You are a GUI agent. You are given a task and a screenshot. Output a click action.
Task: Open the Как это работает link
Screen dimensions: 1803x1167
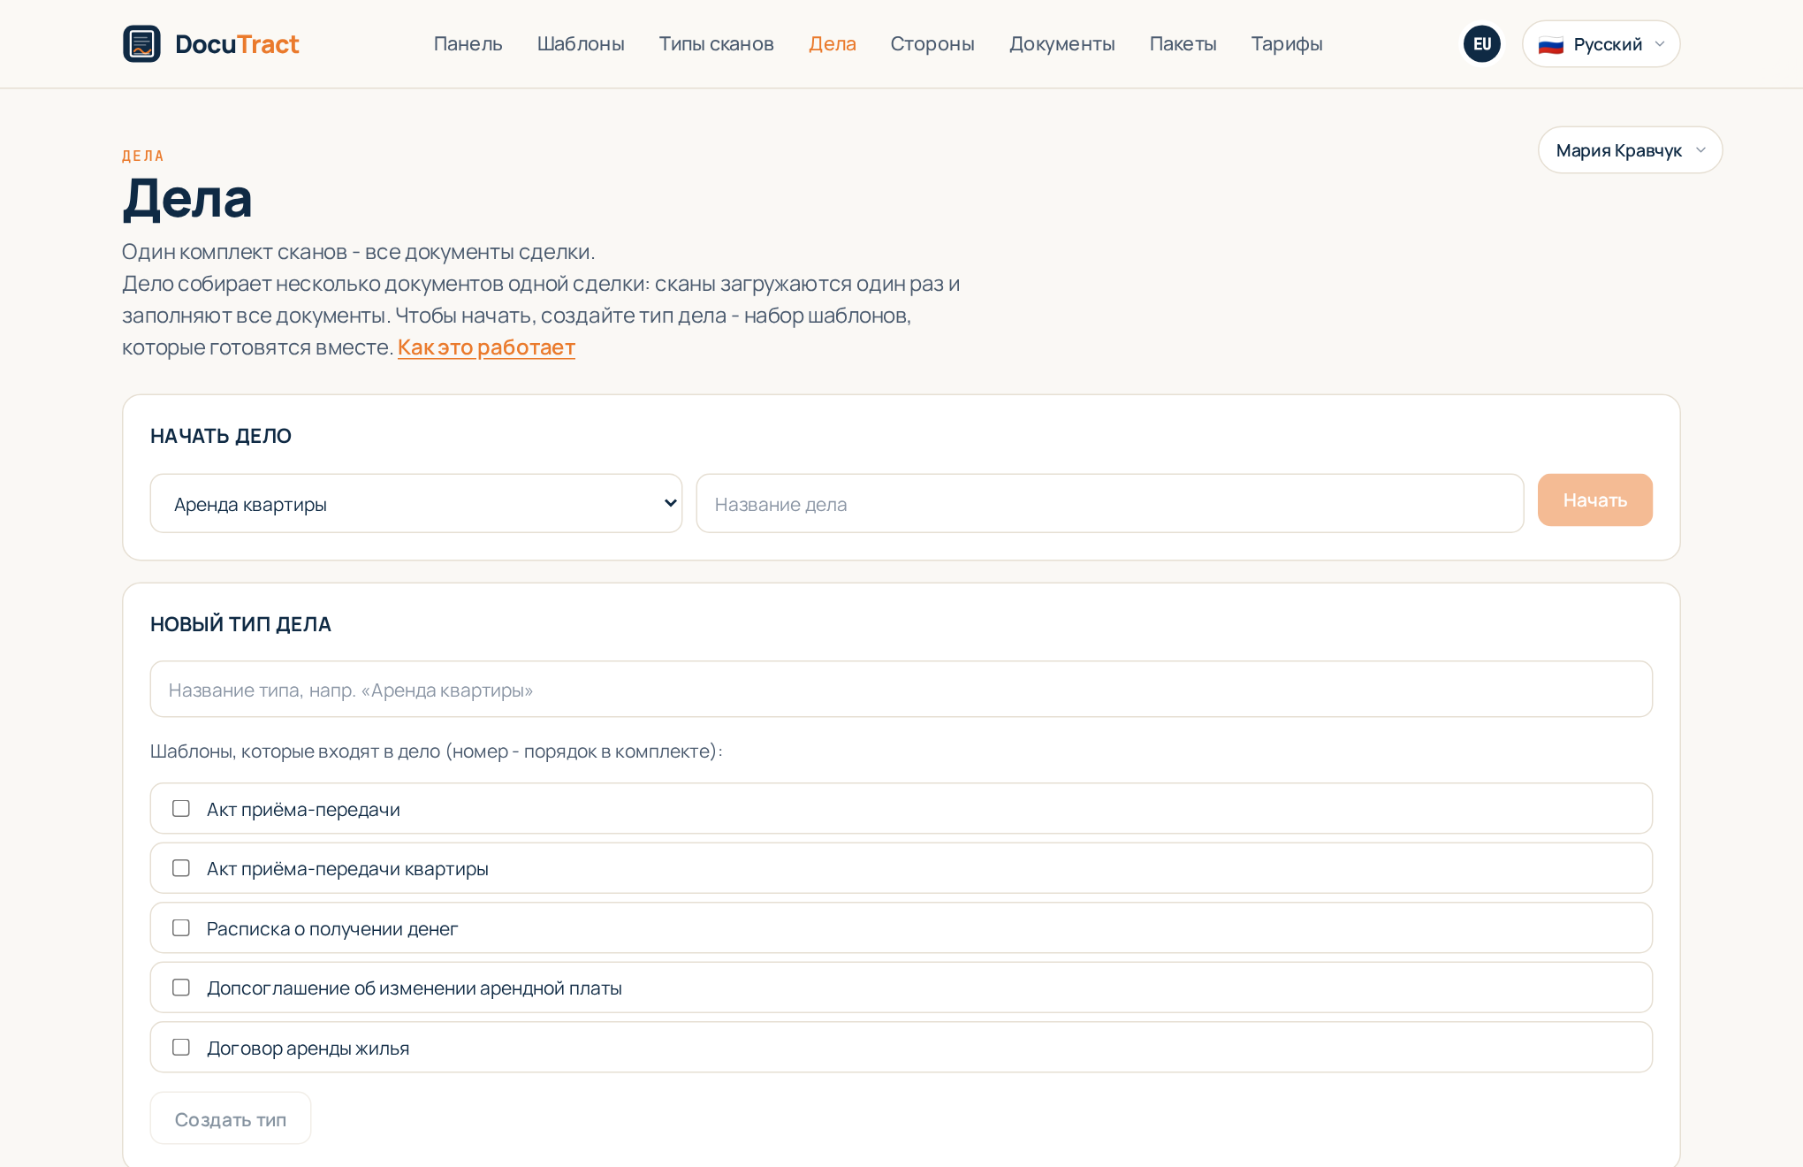pyautogui.click(x=486, y=347)
